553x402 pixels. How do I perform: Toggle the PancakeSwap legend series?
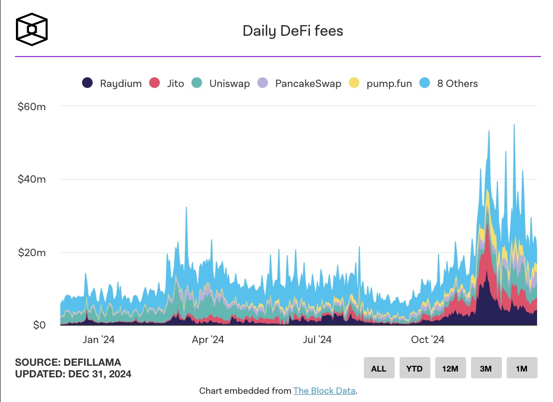(300, 84)
